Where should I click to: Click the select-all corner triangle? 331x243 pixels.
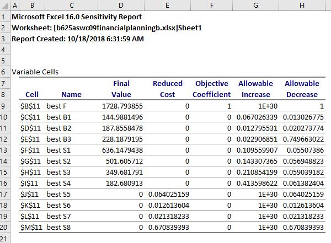pos(5,5)
